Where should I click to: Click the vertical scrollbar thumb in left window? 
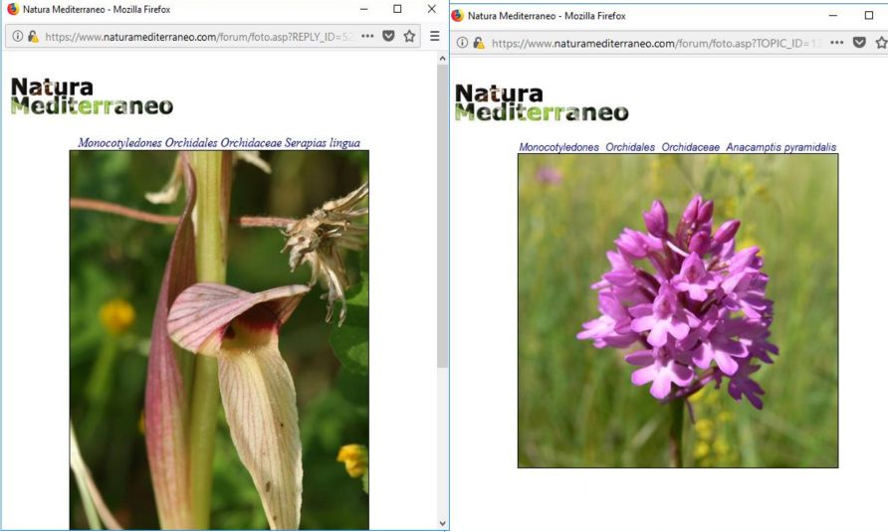pos(442,216)
